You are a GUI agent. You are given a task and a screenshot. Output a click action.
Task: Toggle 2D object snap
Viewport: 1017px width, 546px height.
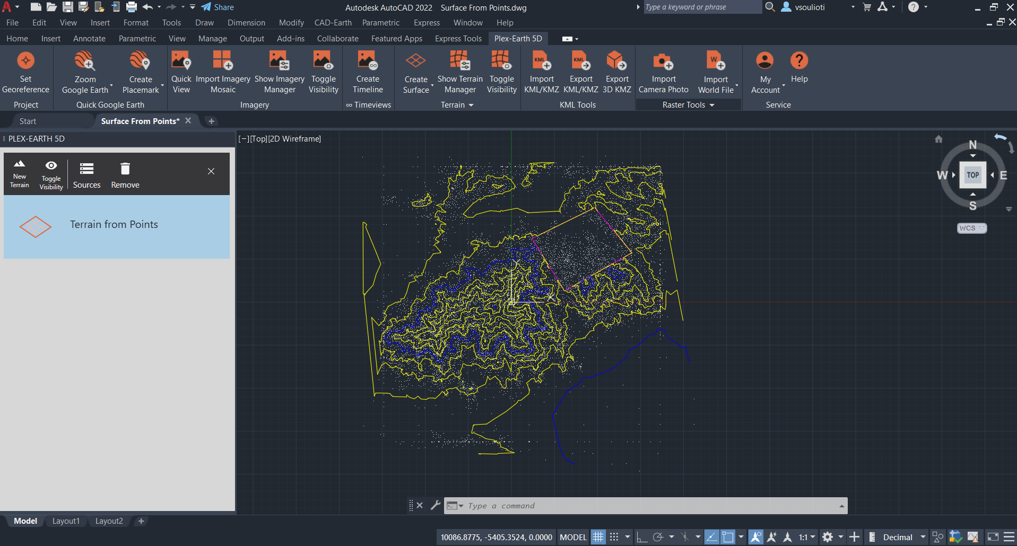(x=728, y=537)
